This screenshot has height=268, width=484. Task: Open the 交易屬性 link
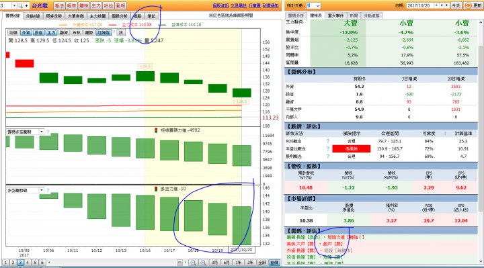(239, 5)
